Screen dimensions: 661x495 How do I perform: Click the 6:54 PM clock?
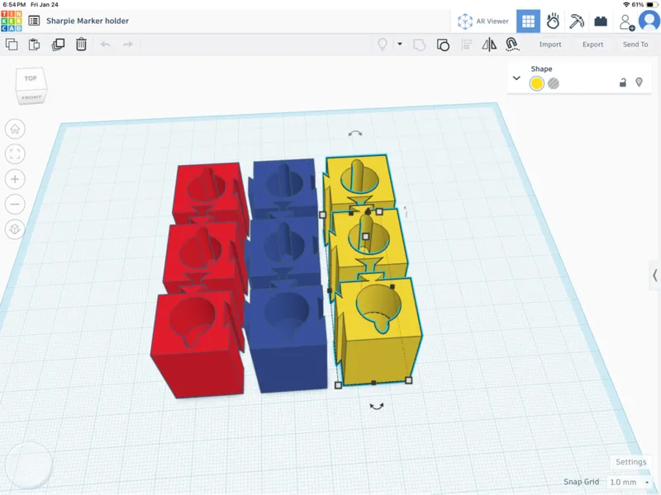(x=14, y=4)
